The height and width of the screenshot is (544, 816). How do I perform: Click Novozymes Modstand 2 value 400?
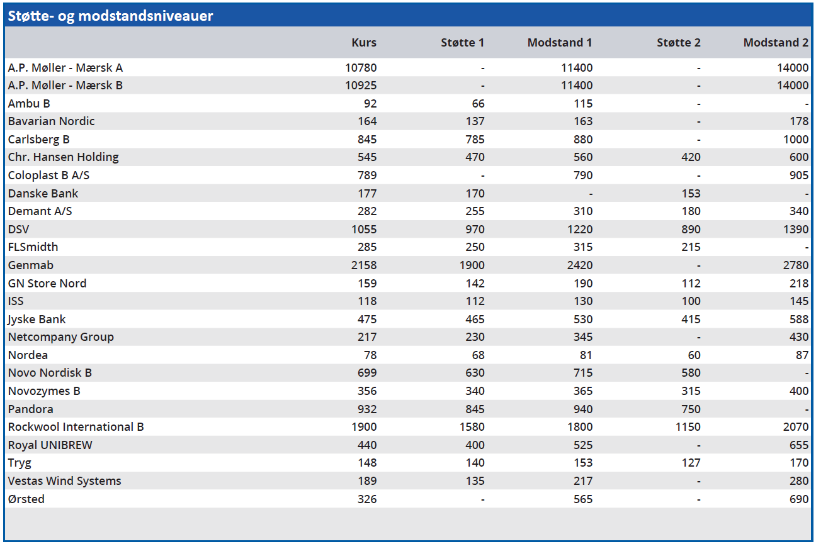click(x=799, y=391)
